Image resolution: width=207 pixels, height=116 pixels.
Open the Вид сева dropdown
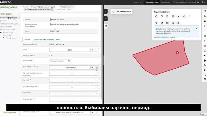(x=97, y=81)
